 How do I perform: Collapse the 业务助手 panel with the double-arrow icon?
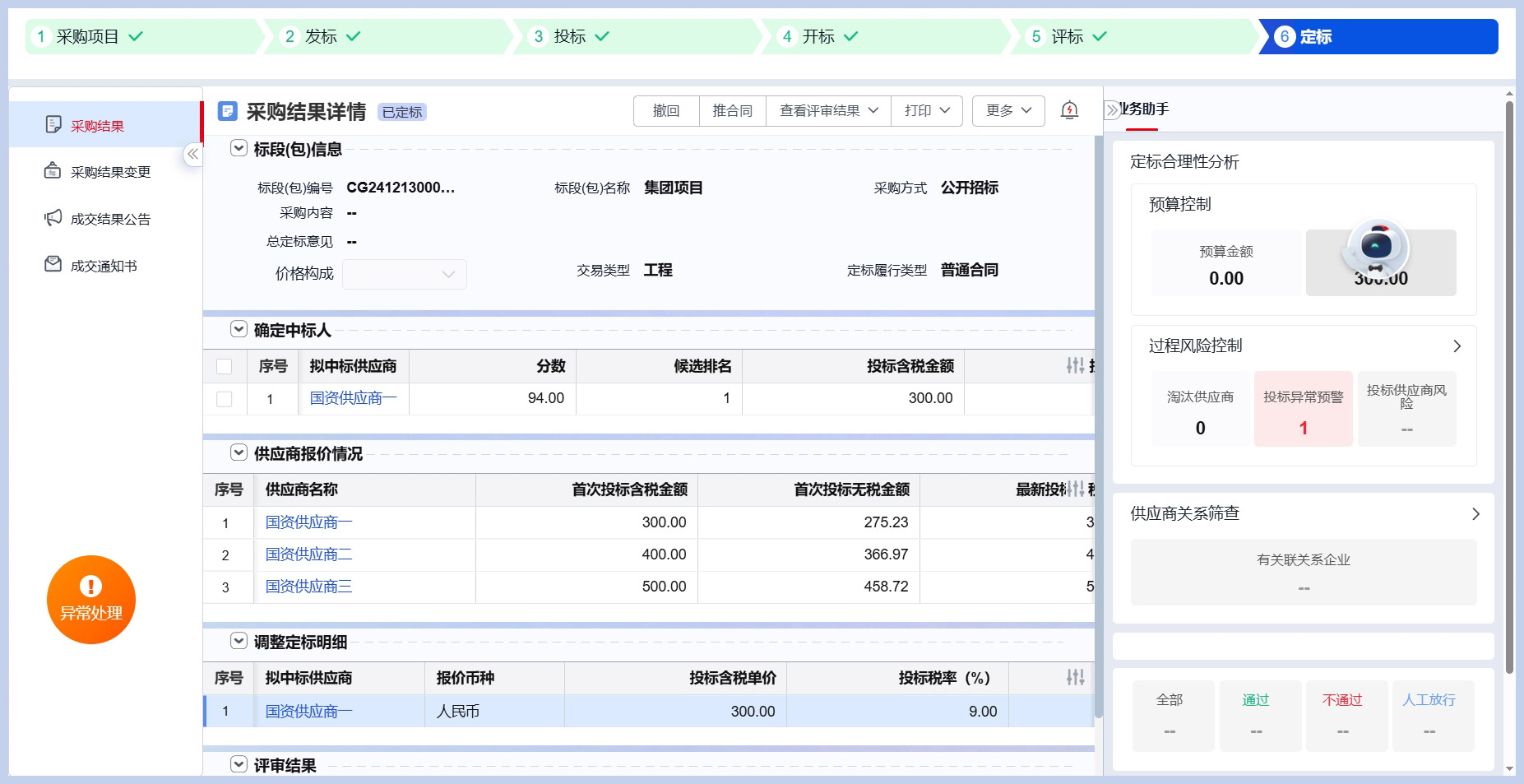click(x=1112, y=109)
